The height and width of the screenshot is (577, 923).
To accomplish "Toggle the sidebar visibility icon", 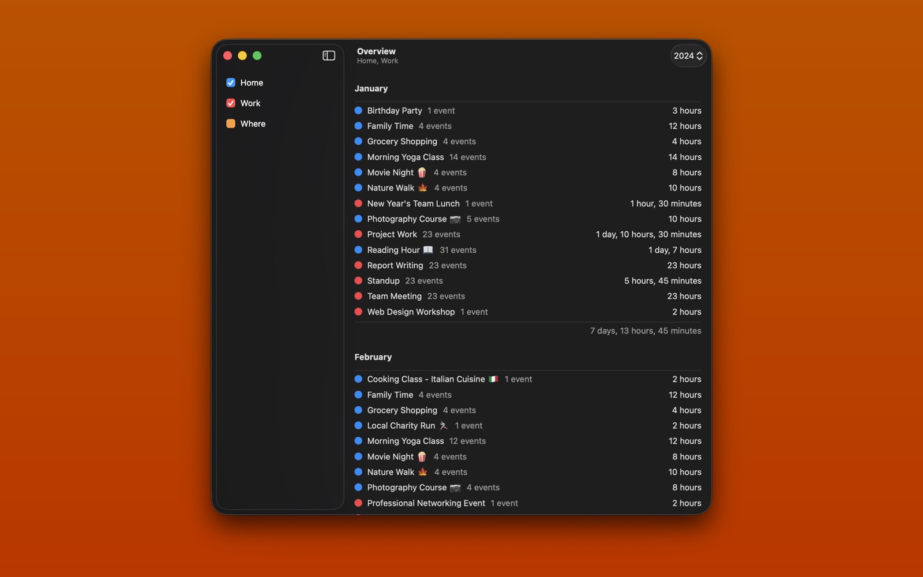I will 329,55.
